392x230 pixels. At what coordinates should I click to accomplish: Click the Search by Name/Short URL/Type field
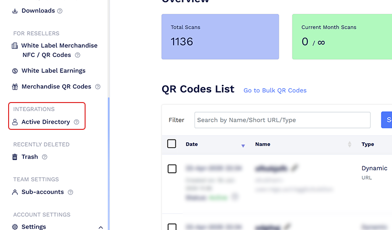(x=283, y=120)
